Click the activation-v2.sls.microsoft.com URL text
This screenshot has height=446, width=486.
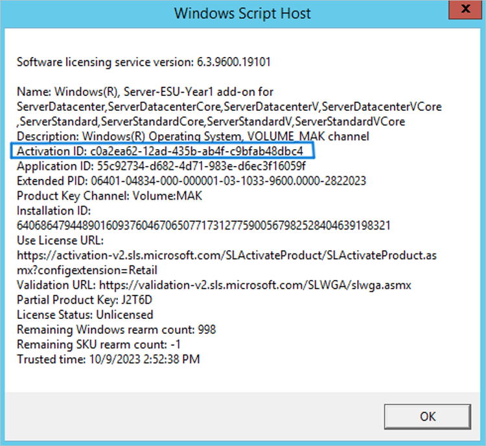[227, 255]
